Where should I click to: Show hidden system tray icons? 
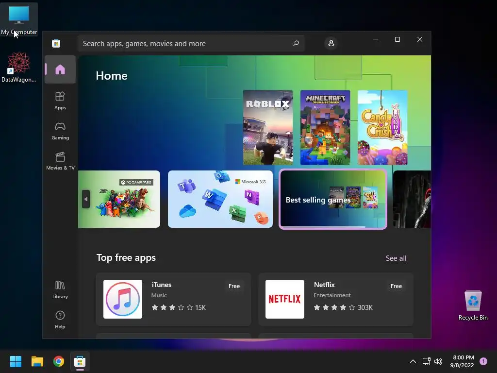[x=413, y=361]
